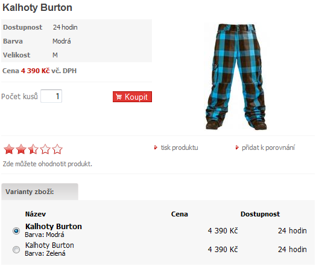The height and width of the screenshot is (266, 316).
Task: Choose Kalhoty Burton Barva Modrá variant name
Action: (54, 230)
